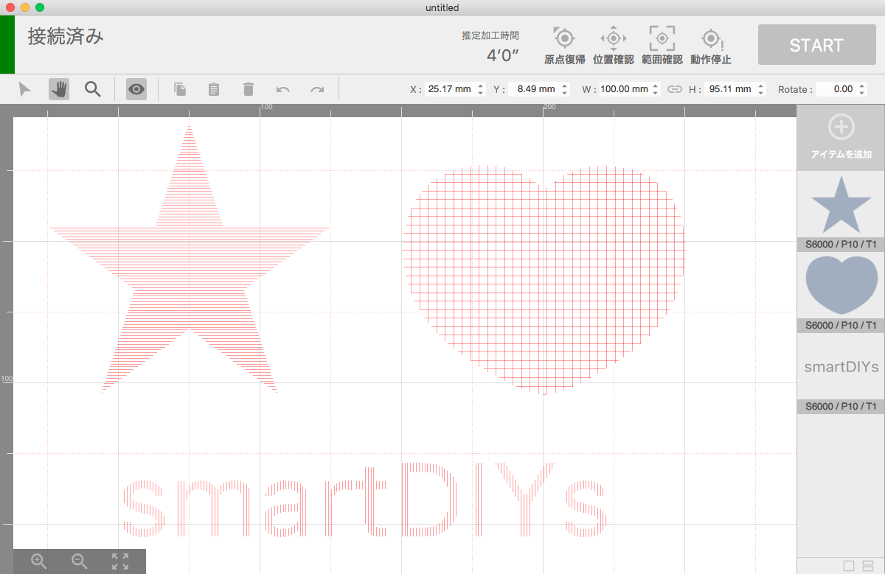Select the heart thumbnail in the item list
The width and height of the screenshot is (885, 574).
point(841,285)
